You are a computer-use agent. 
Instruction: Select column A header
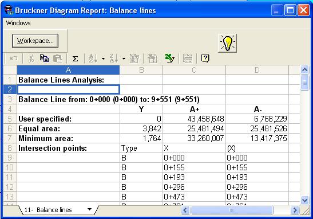[x=68, y=70]
